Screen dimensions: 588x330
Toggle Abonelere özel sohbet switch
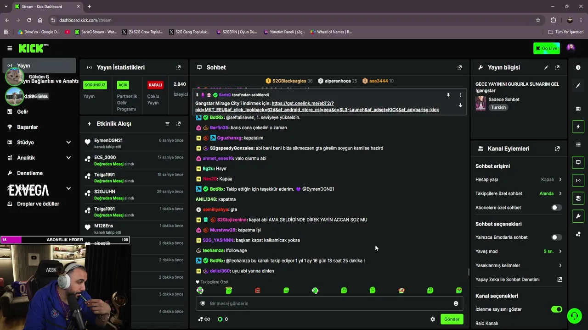tap(556, 208)
